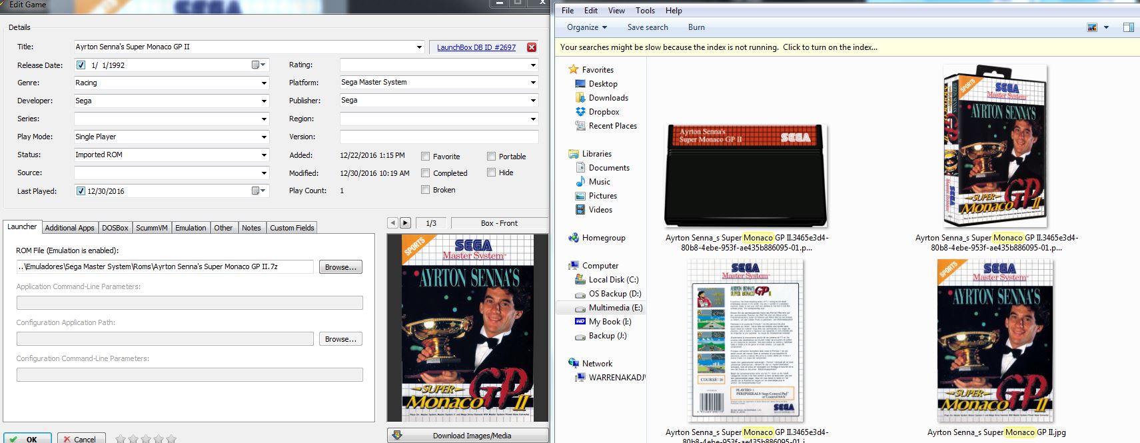Switch to the DOSBox tab

click(x=115, y=228)
